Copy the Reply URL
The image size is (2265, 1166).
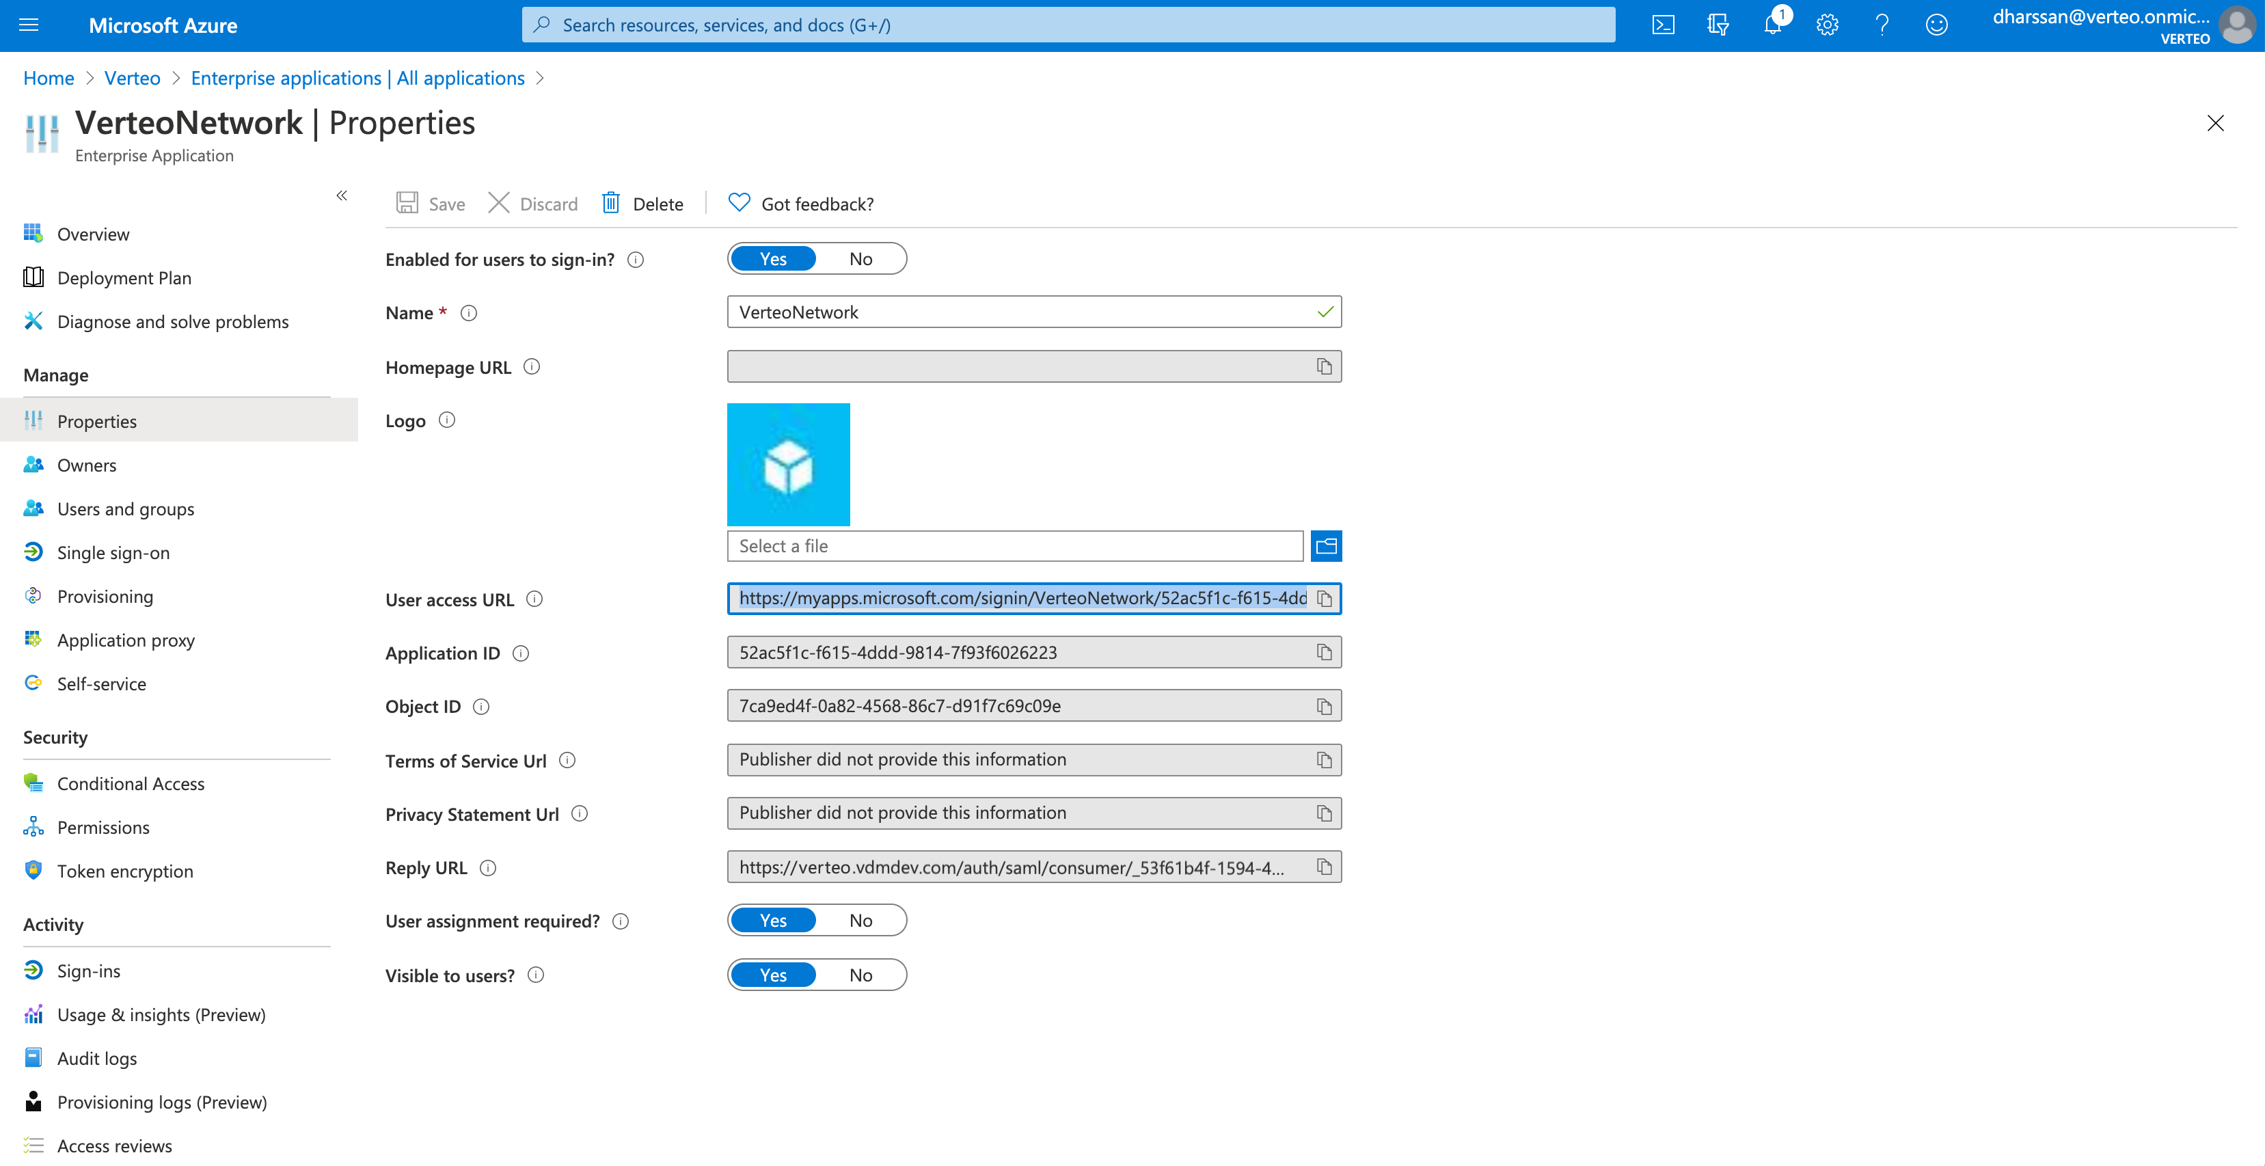1324,867
